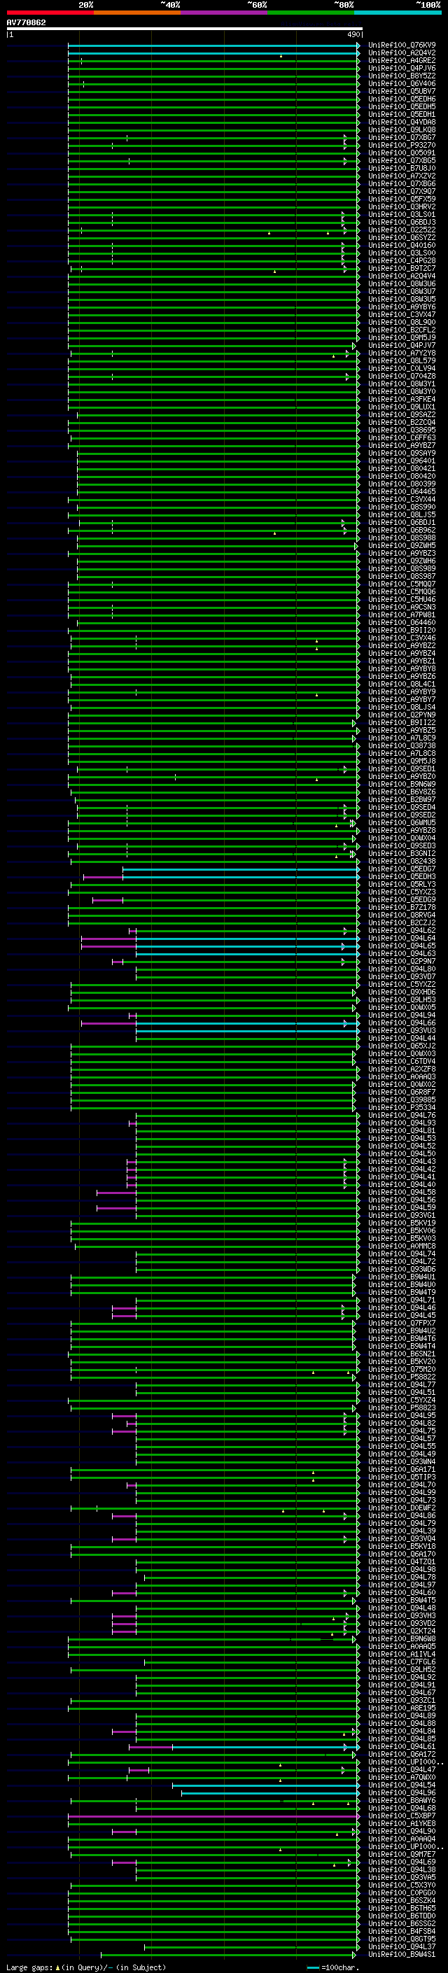Click hit label UniRef100_A7QWX0
Image resolution: width=448 pixels, height=1973 pixels.
[402, 1777]
